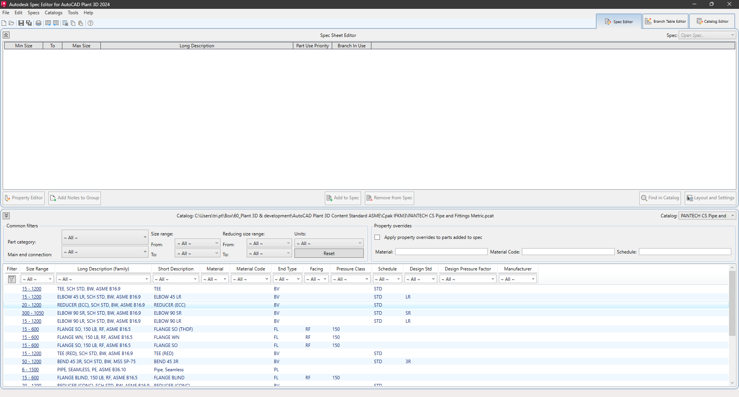Click the Save floppy disk icon
Viewport: 739px width, 397px height.
click(21, 23)
